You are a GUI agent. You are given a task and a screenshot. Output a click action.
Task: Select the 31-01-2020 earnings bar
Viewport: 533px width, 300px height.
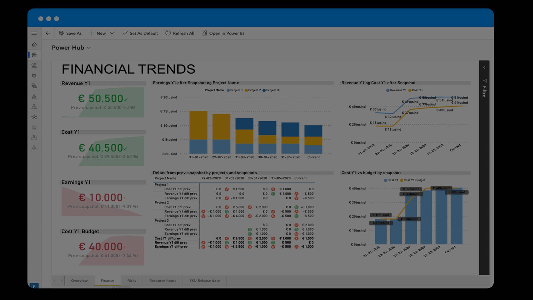click(x=198, y=132)
